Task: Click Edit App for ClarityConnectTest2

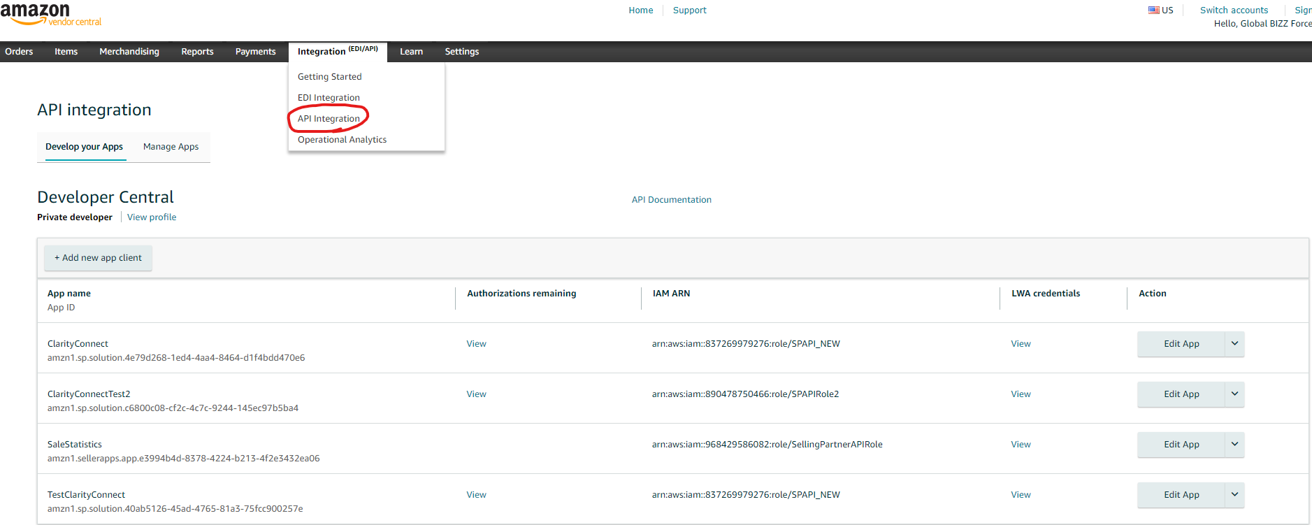Action: click(x=1181, y=394)
